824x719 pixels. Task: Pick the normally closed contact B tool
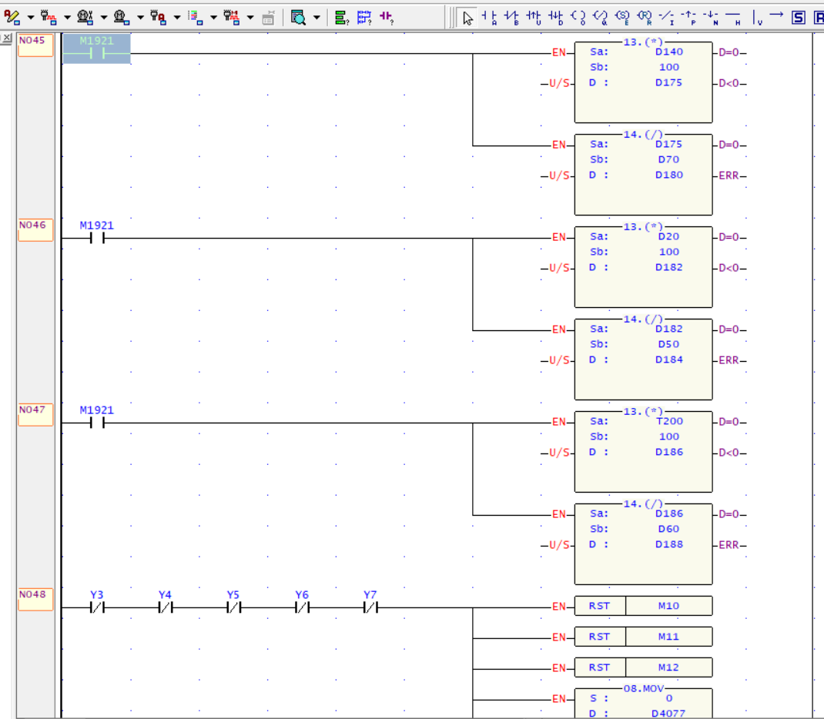click(x=511, y=18)
